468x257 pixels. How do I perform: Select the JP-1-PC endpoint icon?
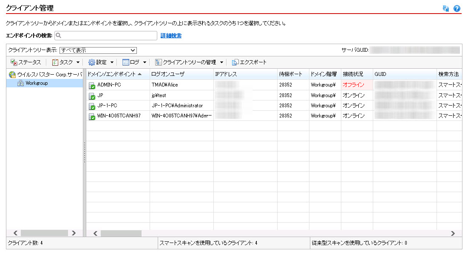click(92, 106)
